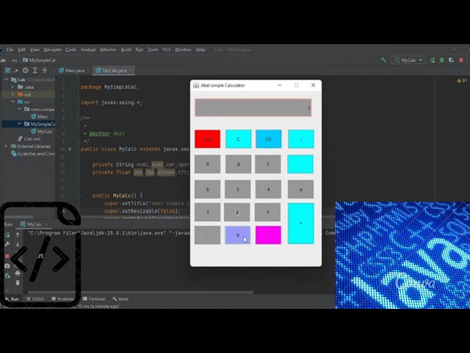Click the 9 key on calculator
This screenshot has height=353, width=470.
point(207,164)
